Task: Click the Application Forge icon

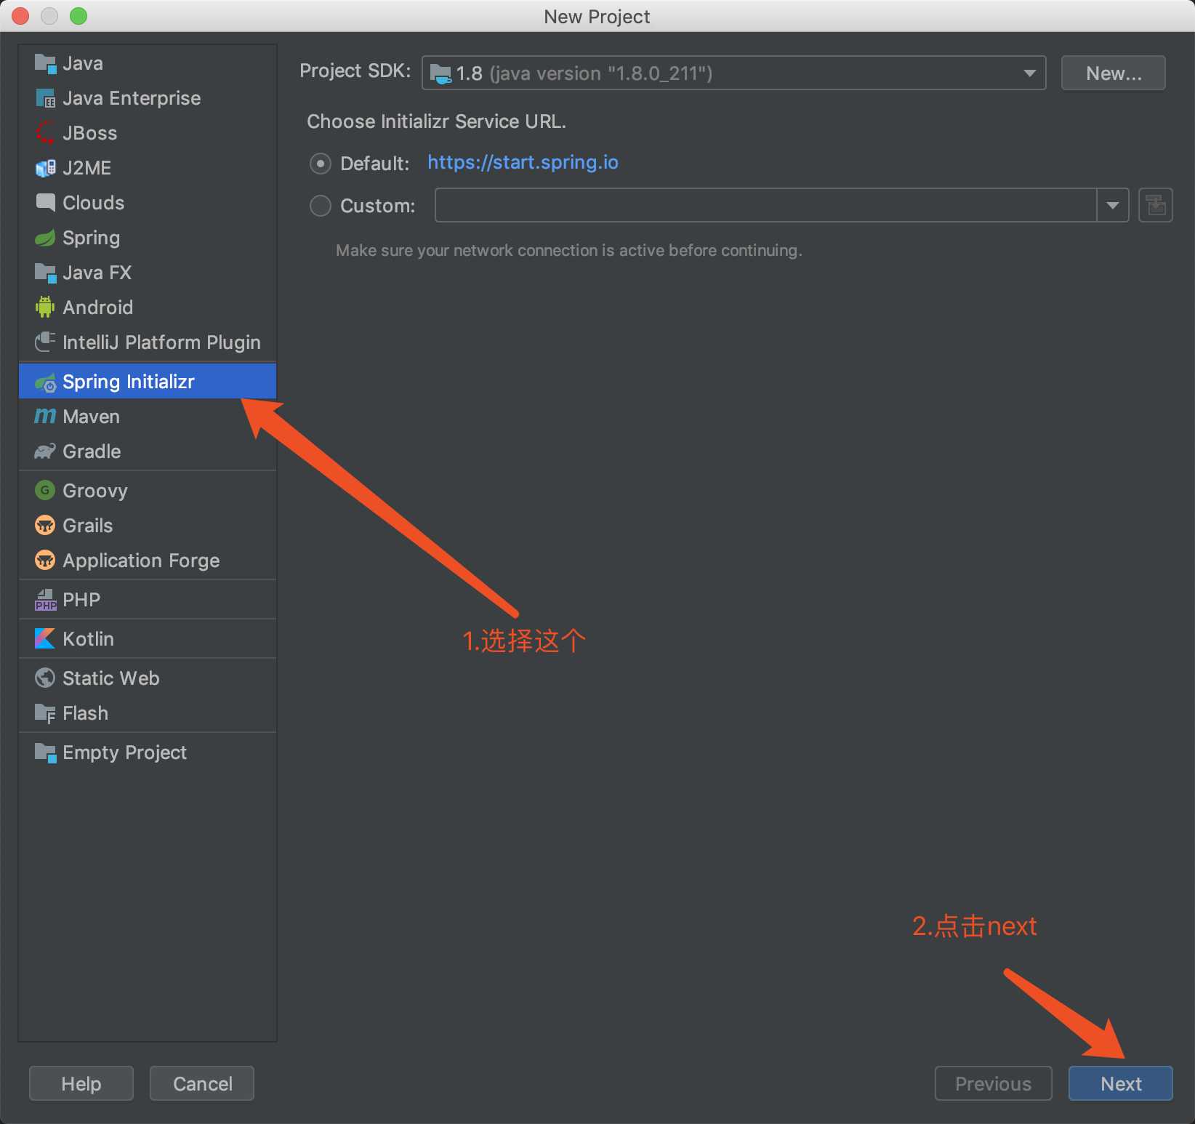Action: (x=45, y=561)
